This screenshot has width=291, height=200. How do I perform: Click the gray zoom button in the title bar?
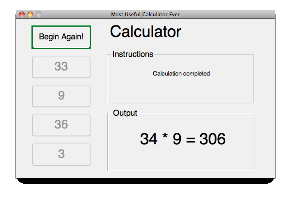39,14
